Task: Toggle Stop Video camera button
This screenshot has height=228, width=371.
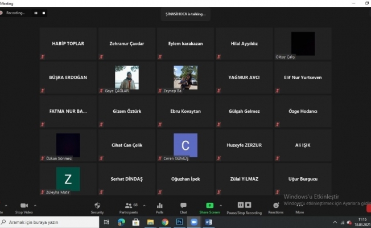Action: coord(24,206)
